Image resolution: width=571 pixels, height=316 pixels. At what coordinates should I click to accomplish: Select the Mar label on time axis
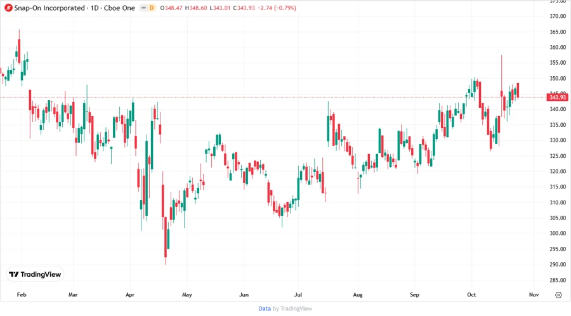pyautogui.click(x=73, y=294)
